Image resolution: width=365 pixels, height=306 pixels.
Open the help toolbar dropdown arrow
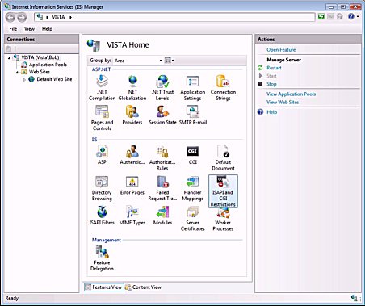point(358,17)
